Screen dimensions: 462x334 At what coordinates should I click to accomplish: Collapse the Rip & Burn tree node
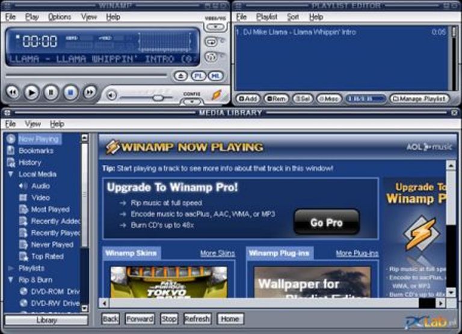[11, 279]
